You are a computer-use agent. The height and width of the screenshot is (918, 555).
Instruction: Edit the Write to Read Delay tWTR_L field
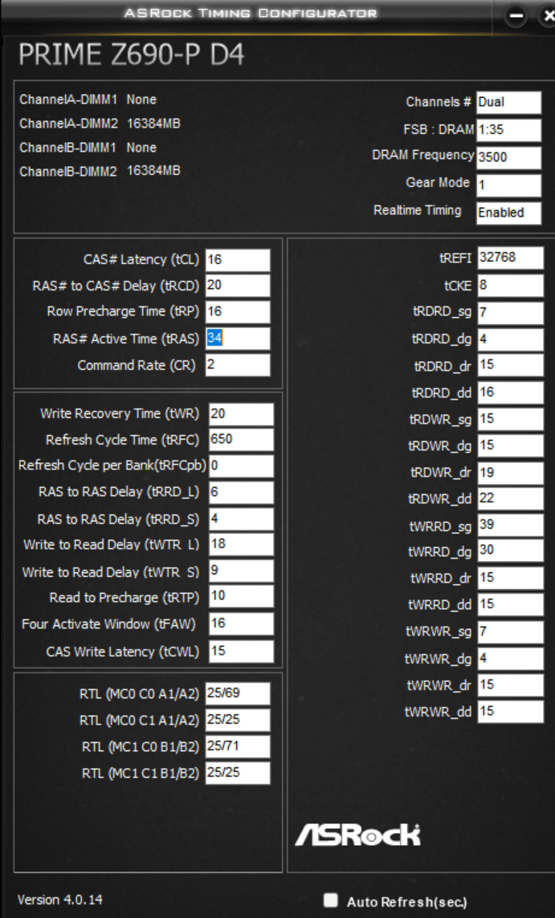click(242, 545)
